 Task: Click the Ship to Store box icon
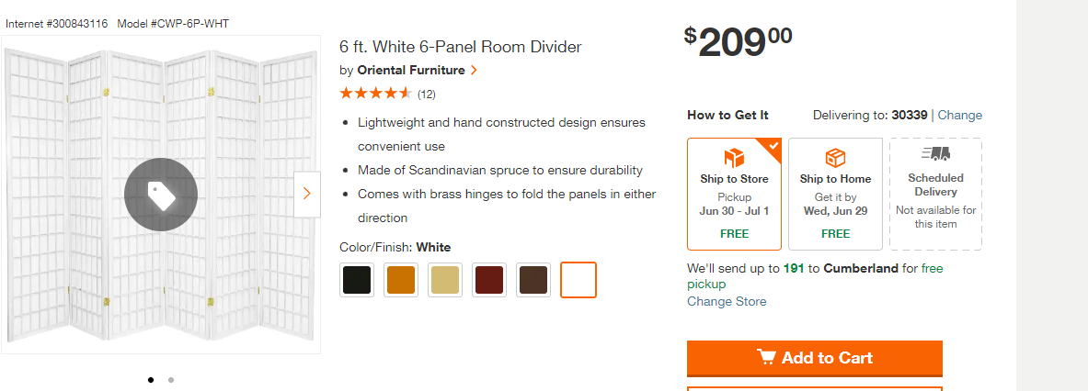point(734,157)
